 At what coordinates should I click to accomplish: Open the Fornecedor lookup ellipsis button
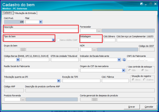click(99, 31)
